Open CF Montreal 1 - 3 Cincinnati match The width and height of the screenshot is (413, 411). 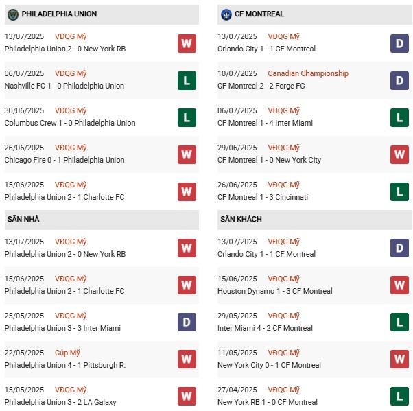[x=264, y=197]
